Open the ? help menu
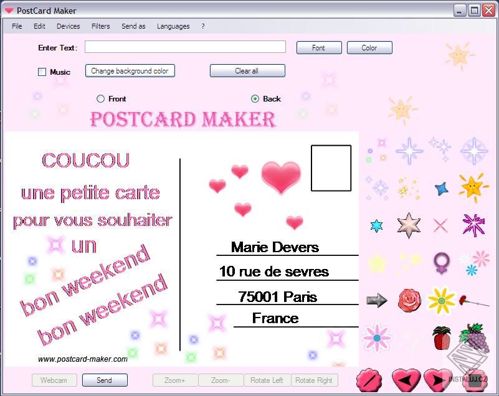The height and width of the screenshot is (396, 499). (203, 26)
